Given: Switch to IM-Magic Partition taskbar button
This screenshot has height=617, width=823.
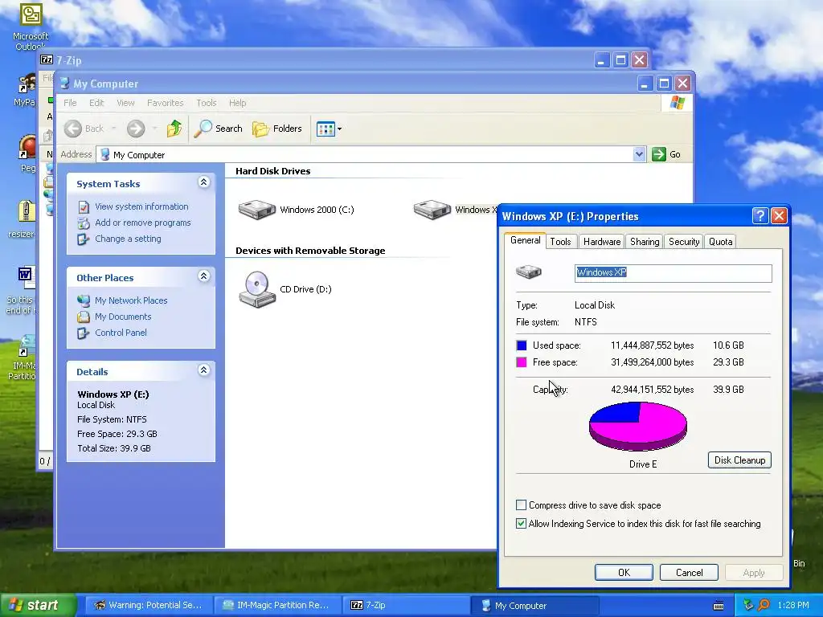Looking at the screenshot, I should point(277,606).
